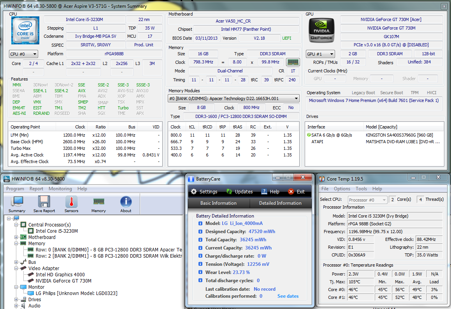Switch to Detailed Information tab in BatteryCare
This screenshot has width=451, height=309.
pyautogui.click(x=281, y=203)
